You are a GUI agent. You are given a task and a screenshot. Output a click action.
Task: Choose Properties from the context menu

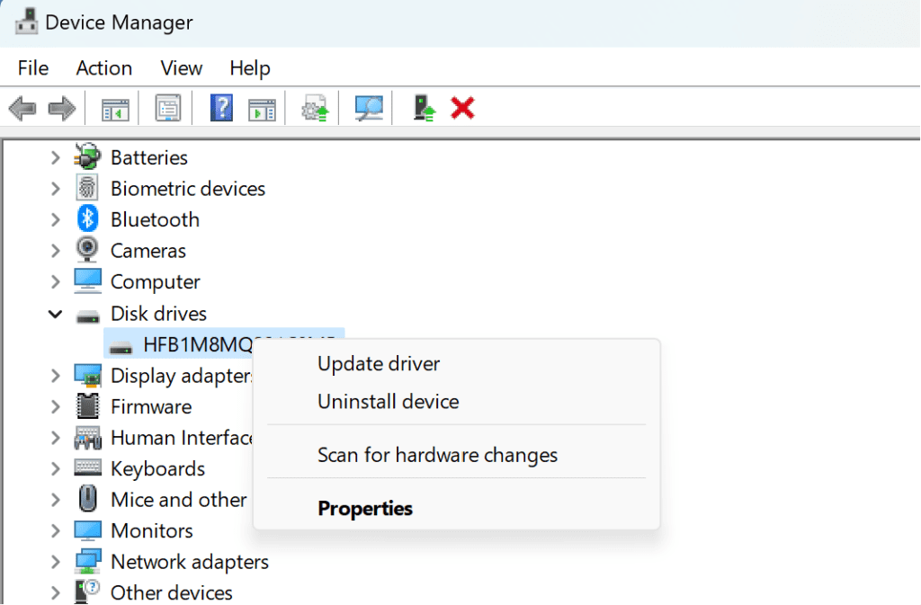point(365,508)
